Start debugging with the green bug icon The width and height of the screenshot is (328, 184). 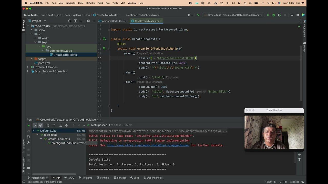coord(274,15)
